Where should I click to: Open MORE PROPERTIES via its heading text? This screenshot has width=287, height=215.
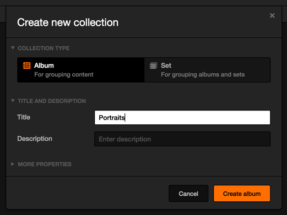point(45,164)
